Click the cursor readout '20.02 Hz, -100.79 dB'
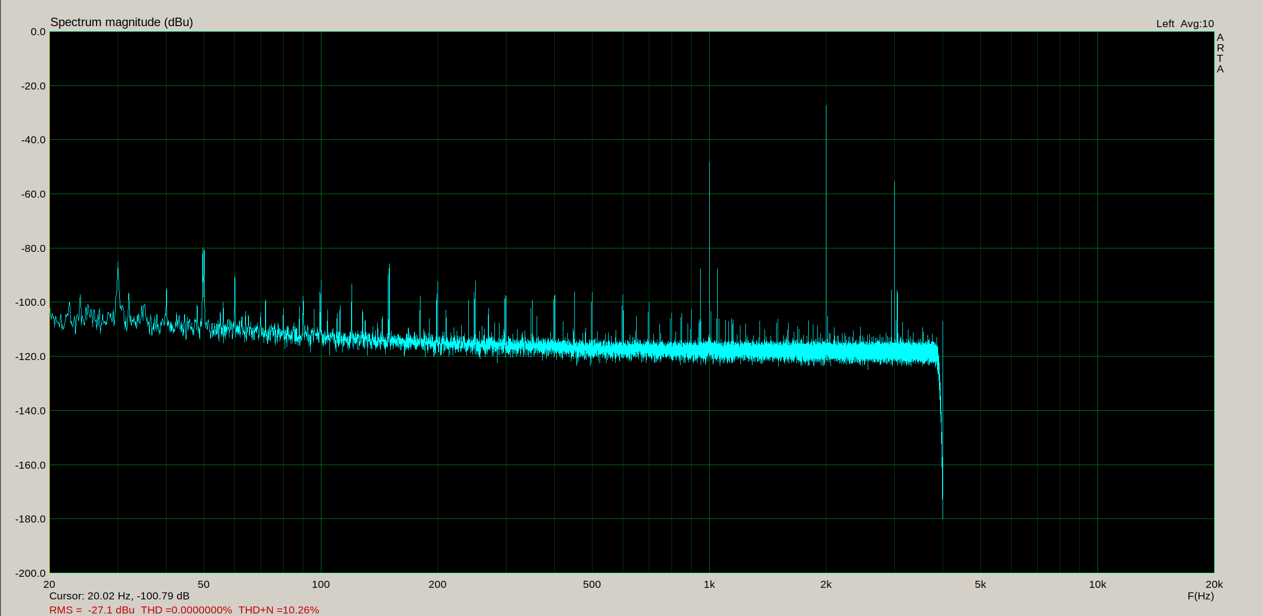The image size is (1263, 616). tap(138, 596)
